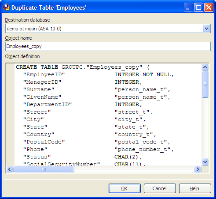Screen dimensions: 216x199
Task: Click the "Status" column text
Action: [x=37, y=157]
